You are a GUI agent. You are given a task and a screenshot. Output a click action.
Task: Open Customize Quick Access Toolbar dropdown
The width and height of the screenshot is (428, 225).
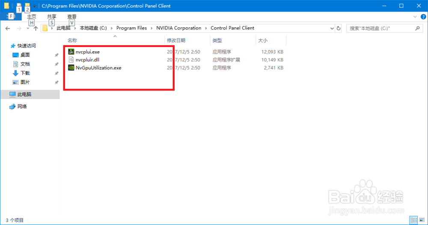pos(34,6)
